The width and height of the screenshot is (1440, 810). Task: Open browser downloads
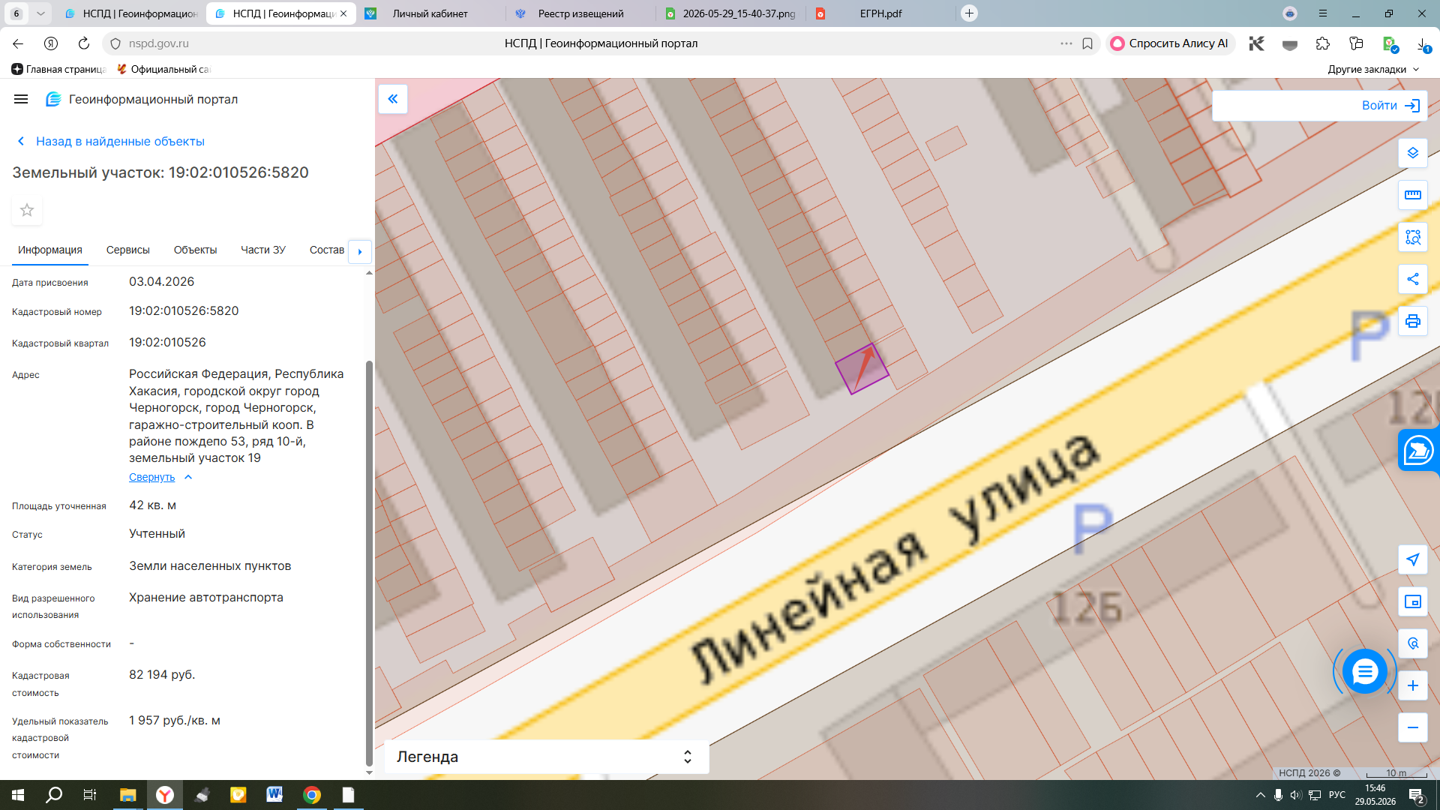[x=1423, y=44]
